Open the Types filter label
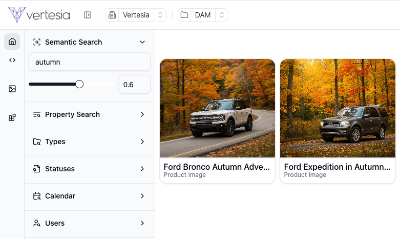 (x=55, y=142)
